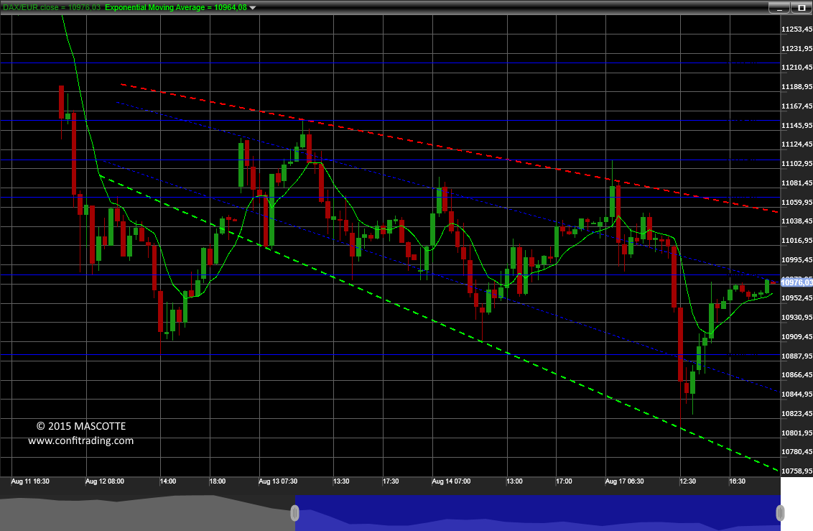This screenshot has height=531, width=813.
Task: Click the 13:00 time axis label
Action: (514, 481)
